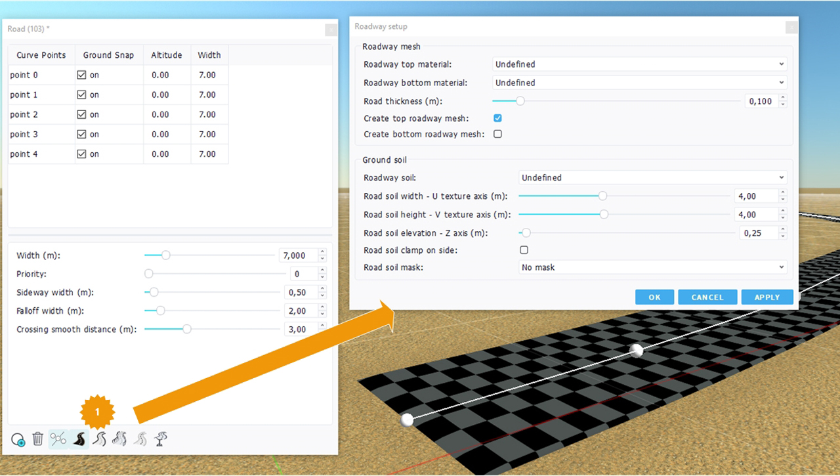
Task: Open Roadway top material dropdown
Action: click(x=639, y=64)
